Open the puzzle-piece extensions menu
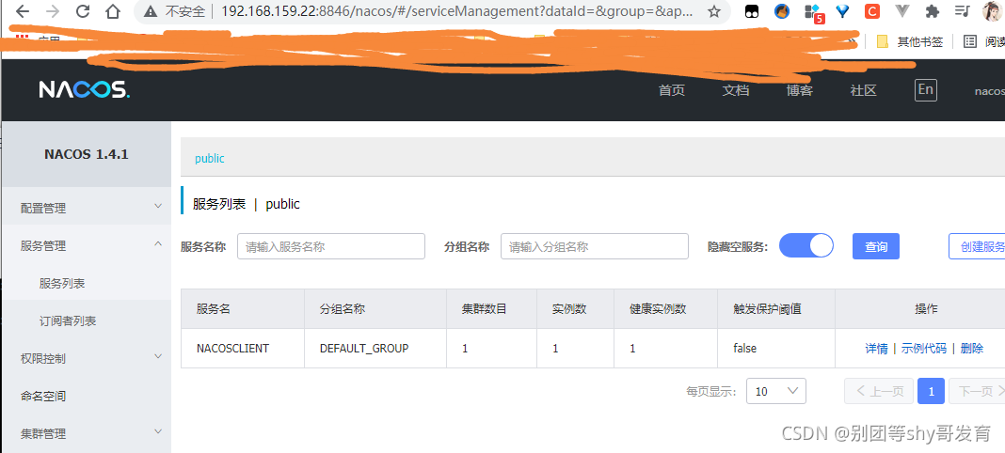 [x=933, y=11]
